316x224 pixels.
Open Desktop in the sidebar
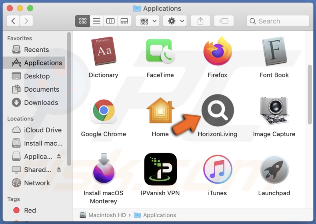(34, 76)
